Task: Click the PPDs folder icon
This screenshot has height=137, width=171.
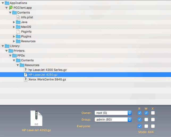Action: pos(14,56)
